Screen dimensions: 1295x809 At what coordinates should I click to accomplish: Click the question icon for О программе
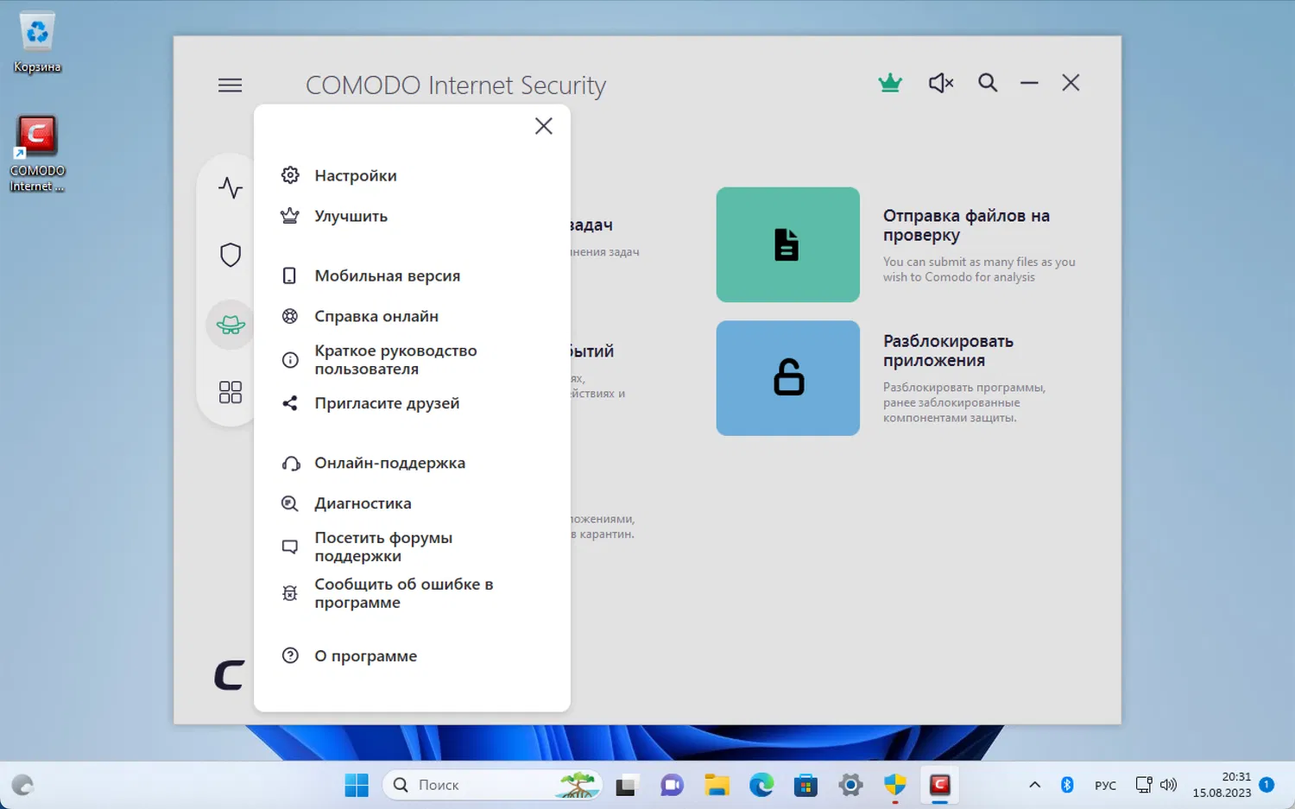[290, 656]
